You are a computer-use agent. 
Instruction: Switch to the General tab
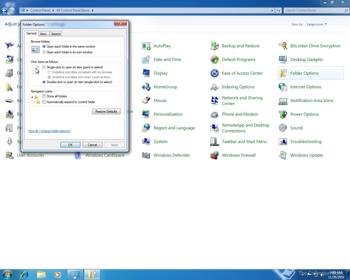tap(31, 33)
